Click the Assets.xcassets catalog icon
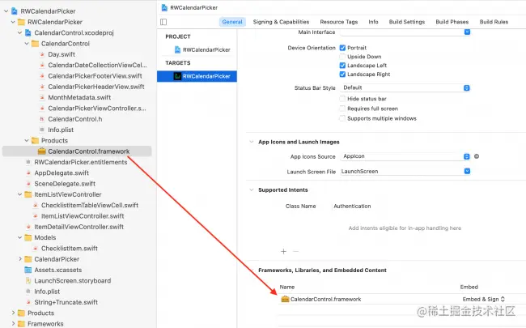Viewport: 526px width, 328px height. click(x=28, y=270)
